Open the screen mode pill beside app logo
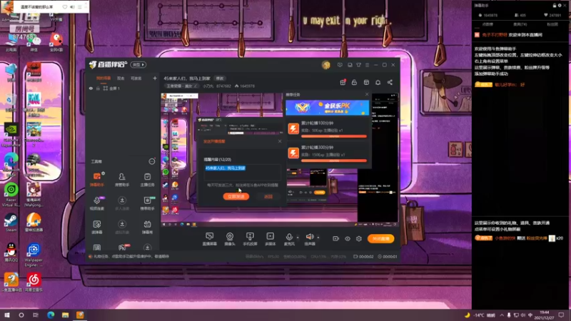This screenshot has width=571, height=321. (x=138, y=65)
